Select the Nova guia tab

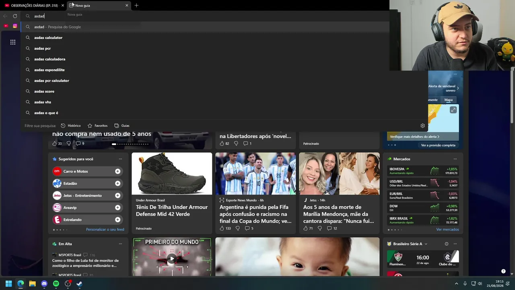coord(99,6)
